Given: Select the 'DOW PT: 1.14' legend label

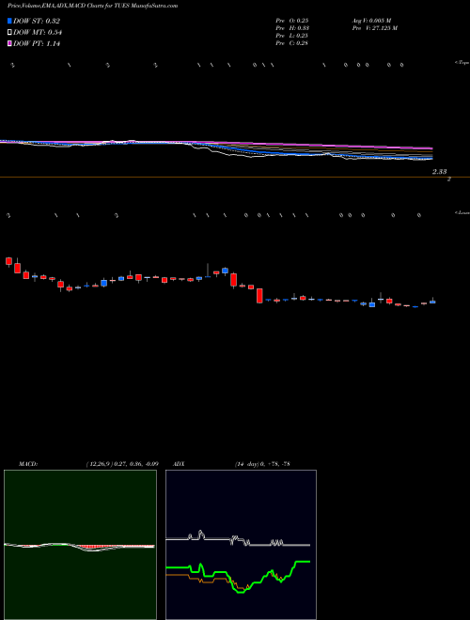Looking at the screenshot, I should point(37,44).
